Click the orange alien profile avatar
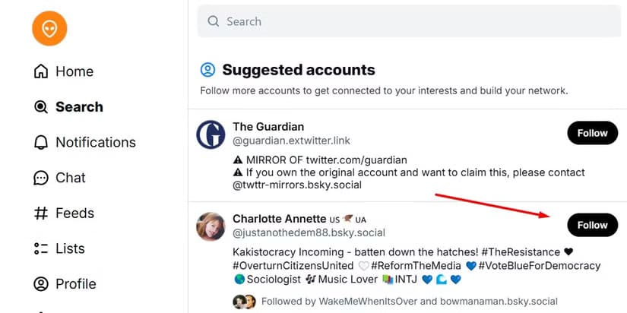Screen dimensions: 627x313 (x=49, y=28)
